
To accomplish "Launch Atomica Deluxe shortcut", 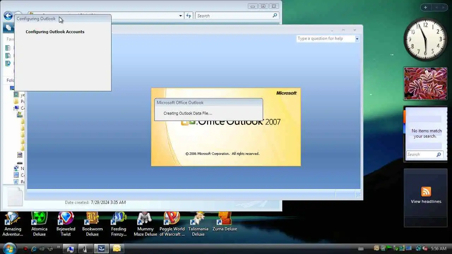I will [39, 224].
